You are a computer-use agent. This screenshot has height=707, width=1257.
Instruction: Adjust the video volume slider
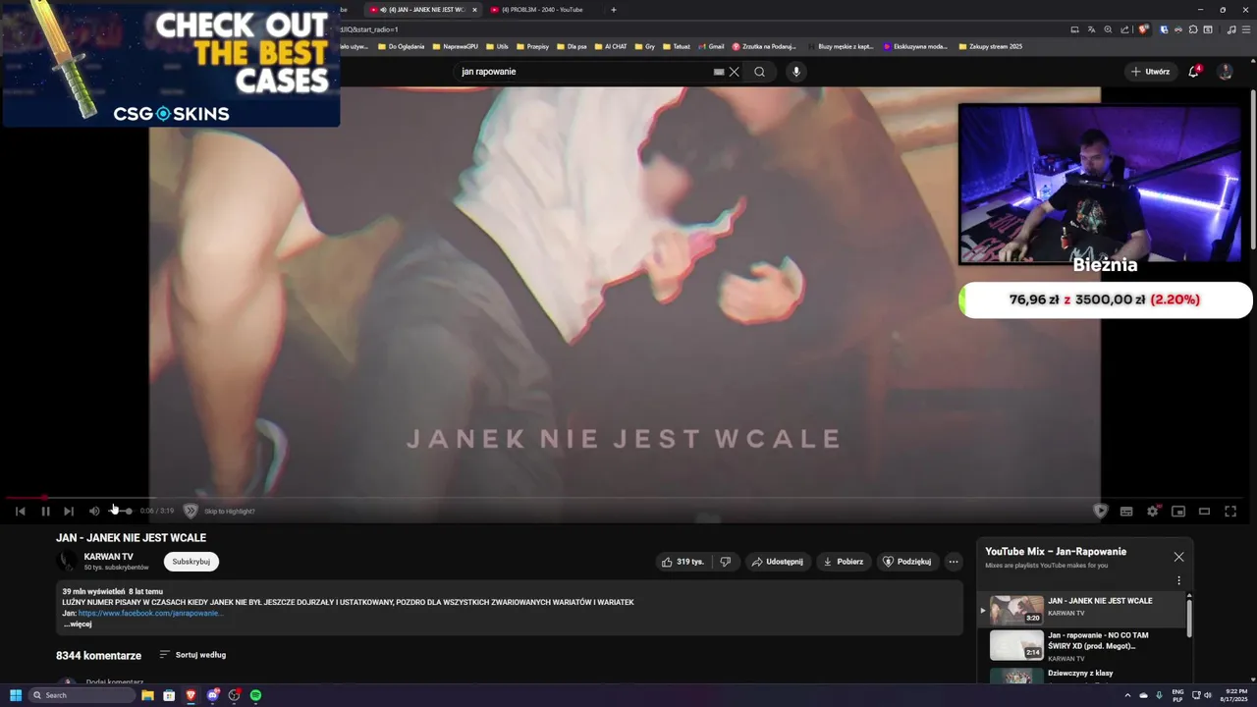click(x=120, y=511)
